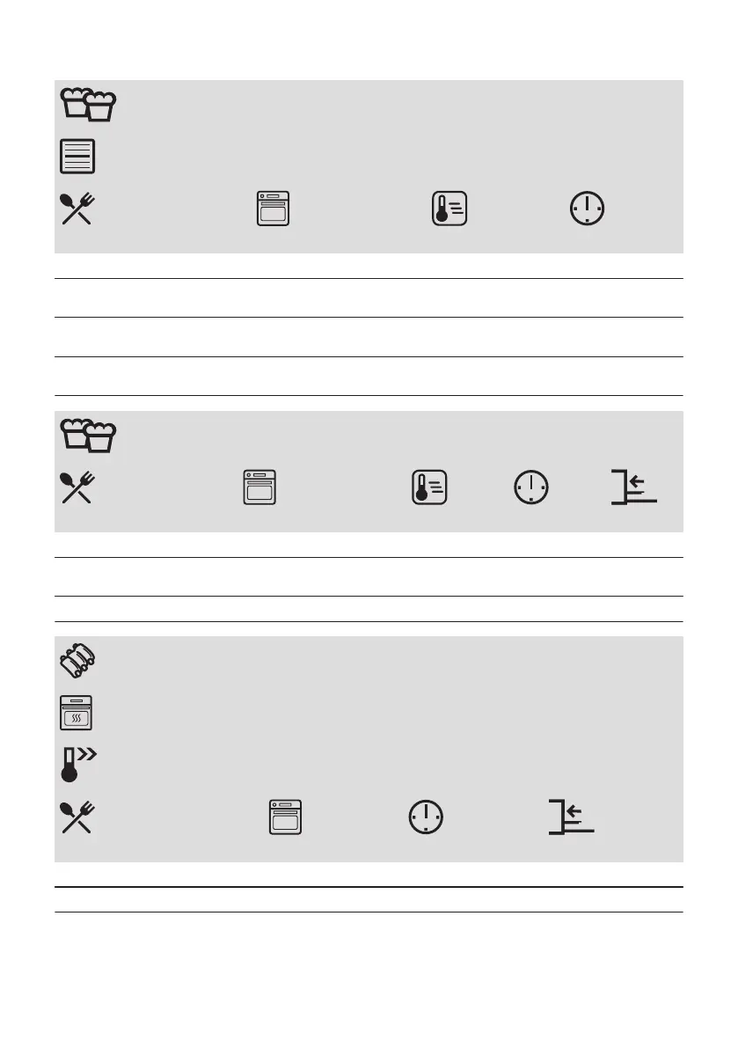Select the clock icon in the first panel
The height and width of the screenshot is (1048, 738).
(x=587, y=209)
